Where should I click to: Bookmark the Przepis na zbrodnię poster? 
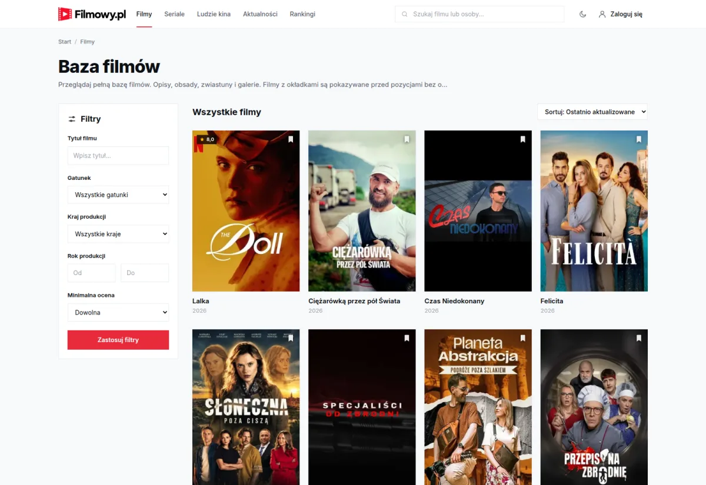pos(638,338)
